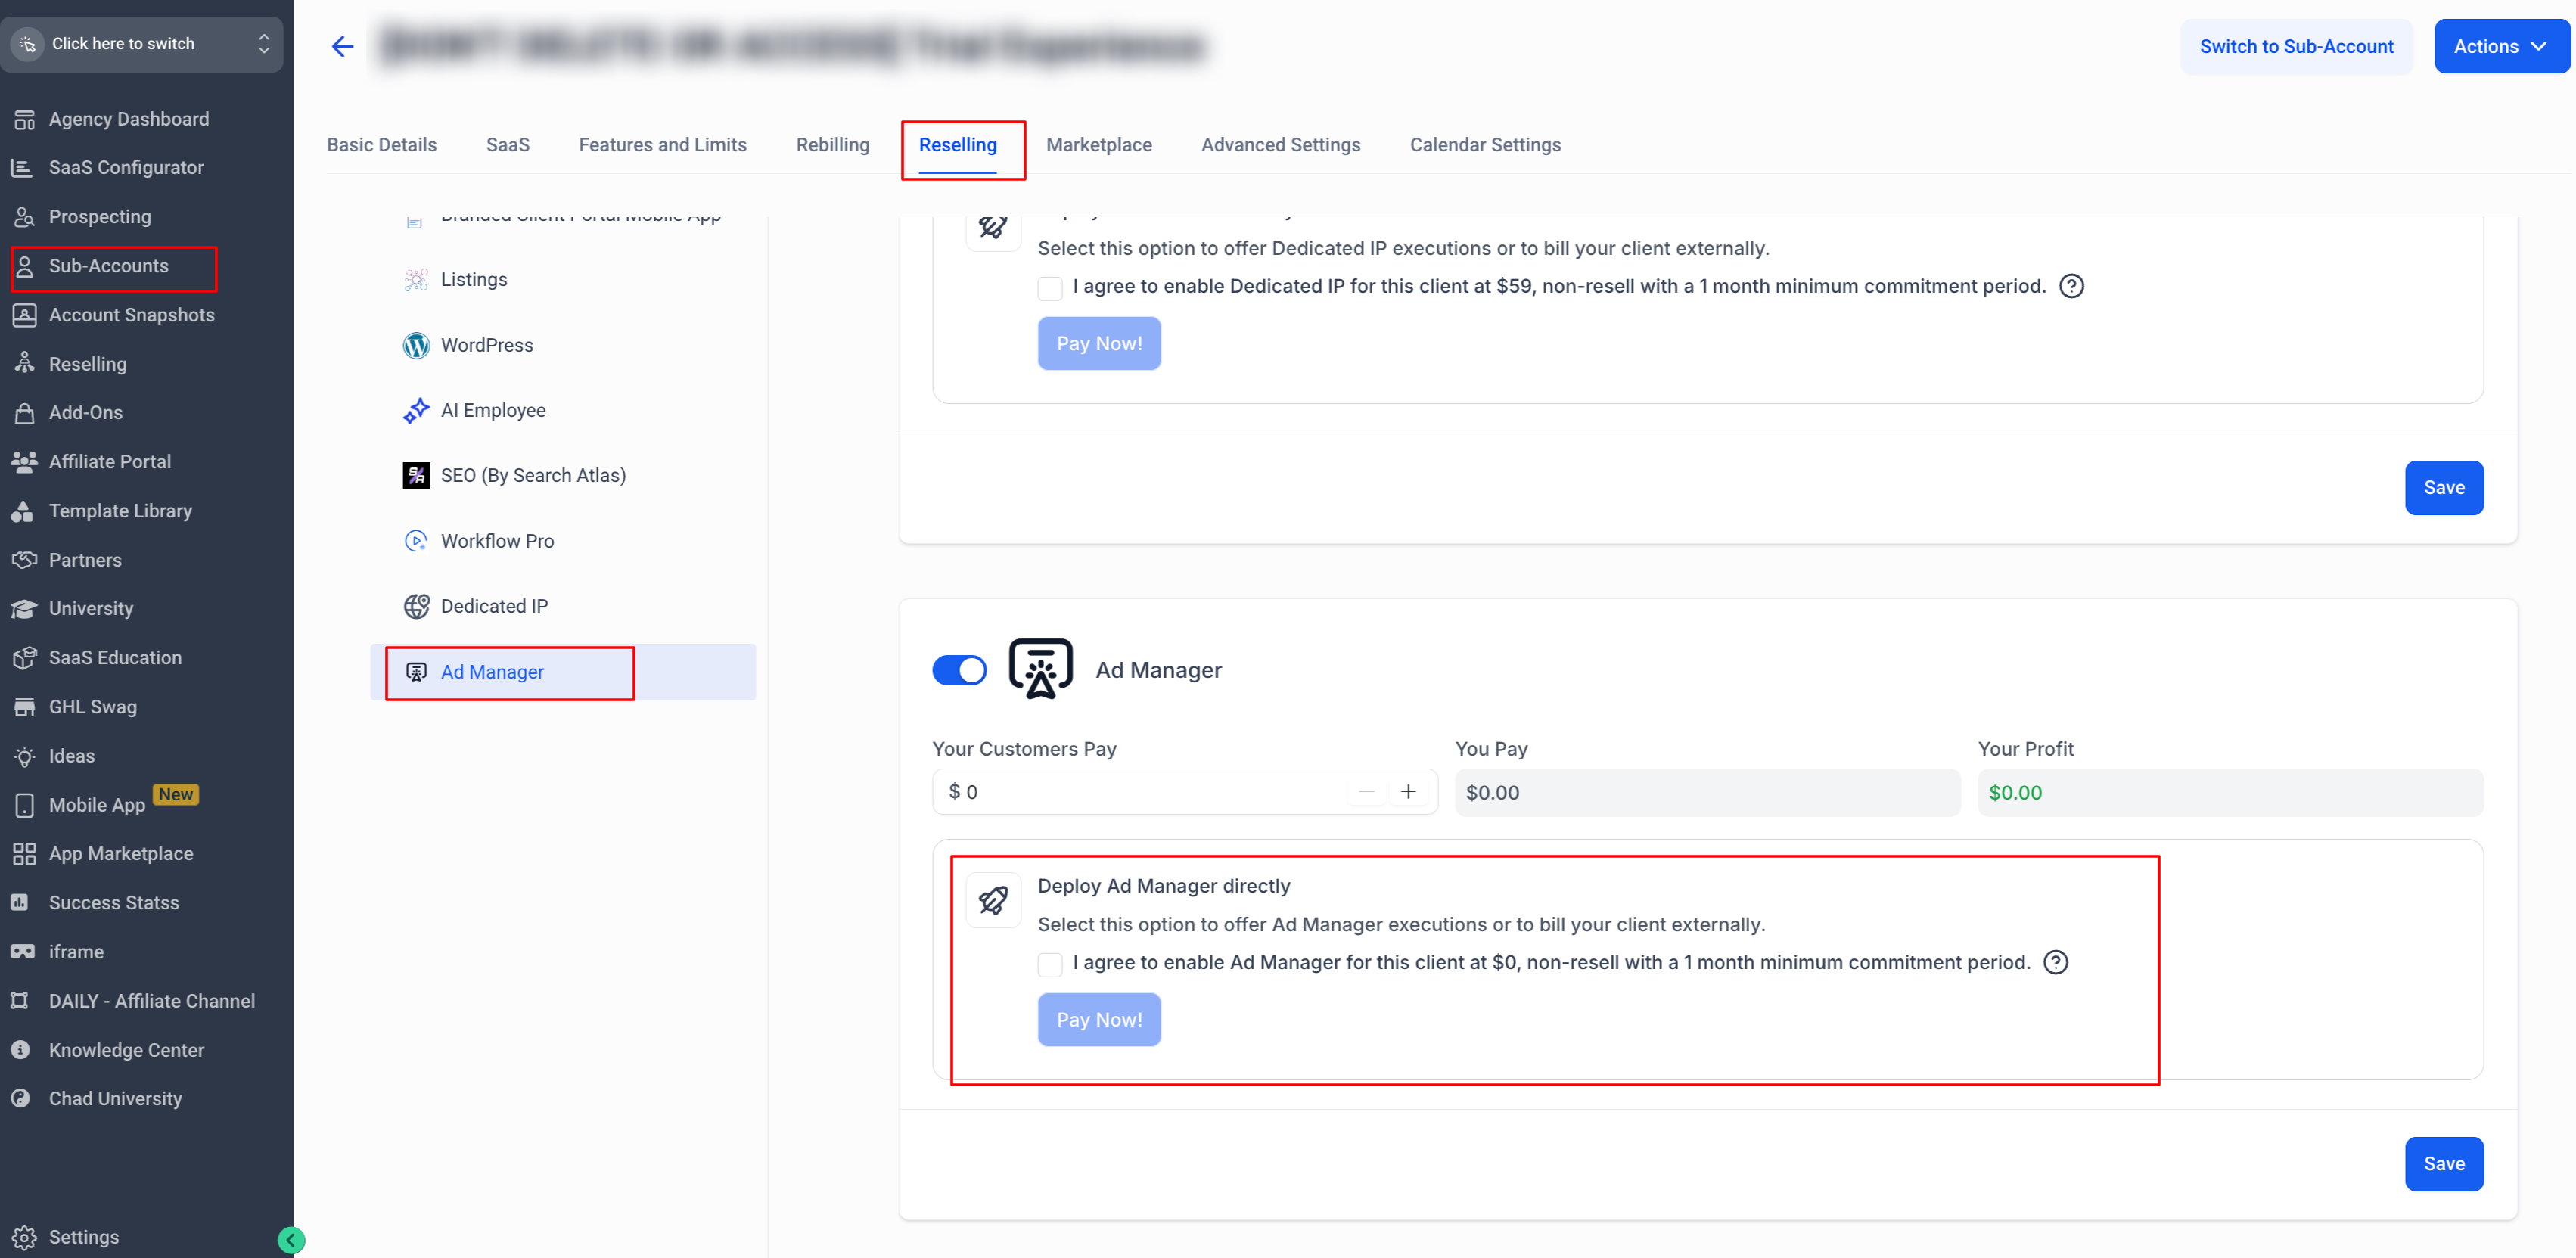
Task: Toggle off the Ad Manager switch
Action: 958,670
